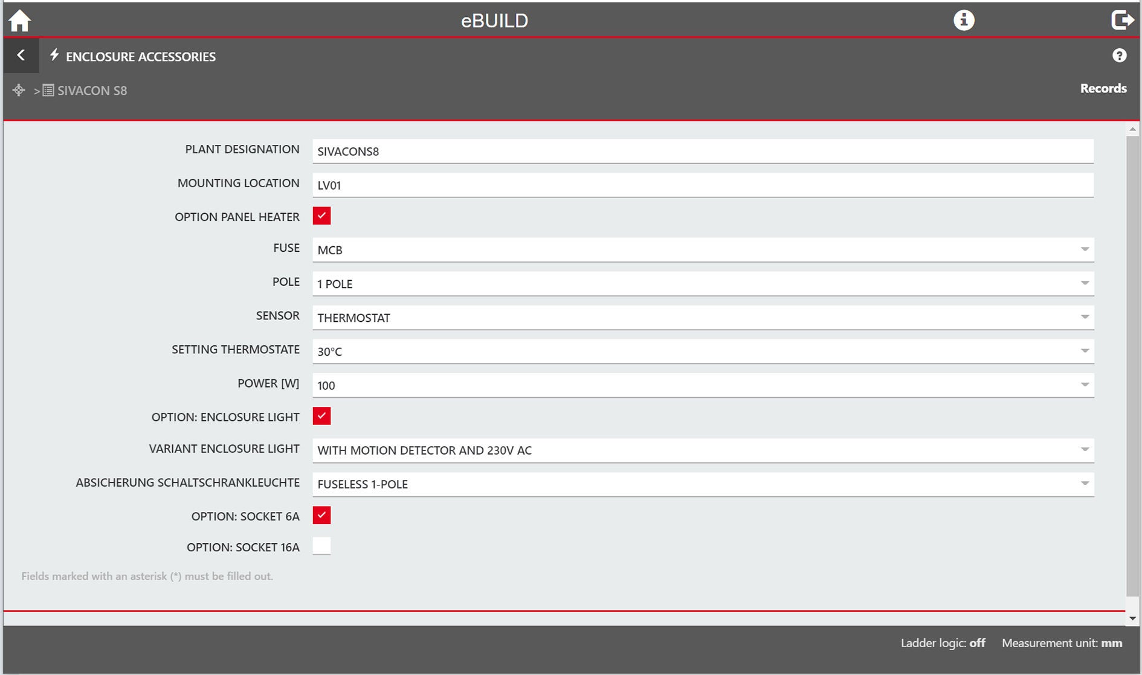Go back using the left arrow
The height and width of the screenshot is (675, 1142).
click(21, 56)
